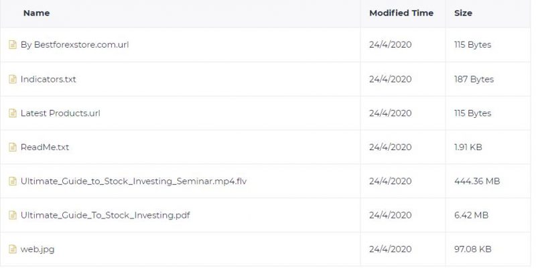Click the ReadMe.txt file icon
The width and height of the screenshot is (536, 268).
coord(13,147)
